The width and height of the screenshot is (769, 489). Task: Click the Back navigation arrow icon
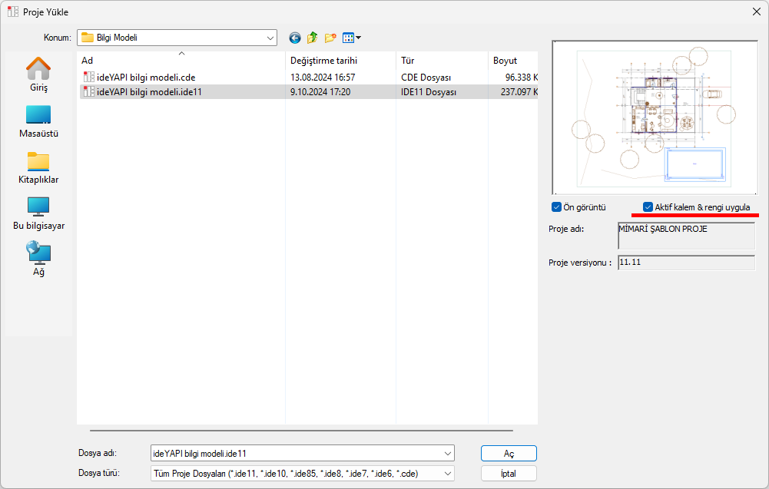coord(295,38)
